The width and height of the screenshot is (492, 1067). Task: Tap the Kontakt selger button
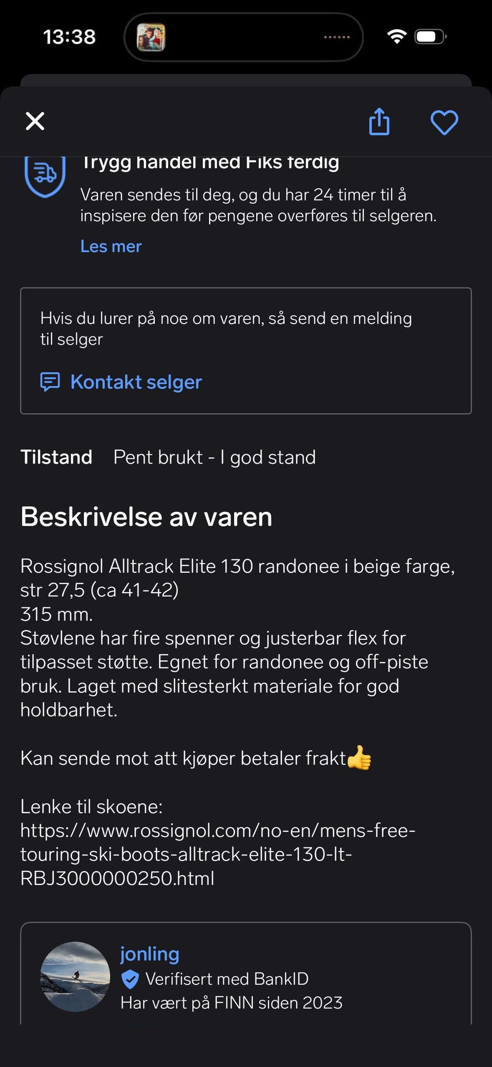[x=121, y=382]
